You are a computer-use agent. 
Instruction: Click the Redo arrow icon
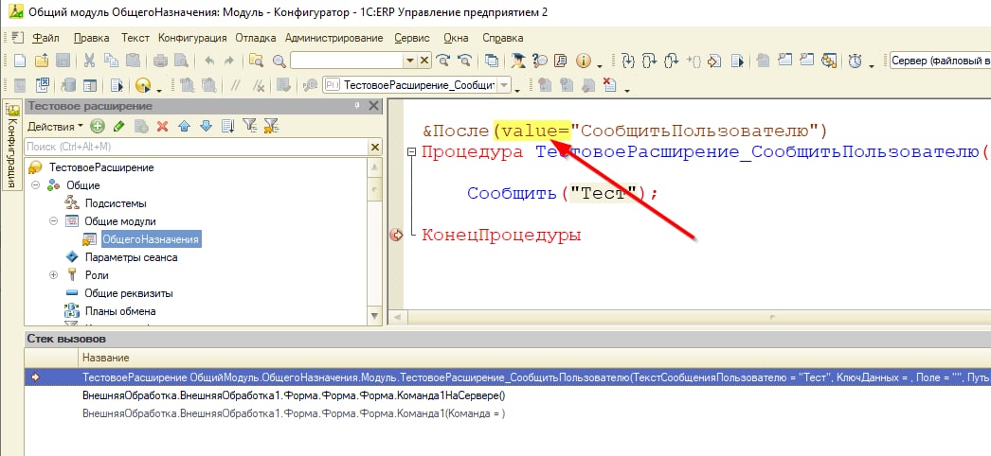(x=228, y=61)
